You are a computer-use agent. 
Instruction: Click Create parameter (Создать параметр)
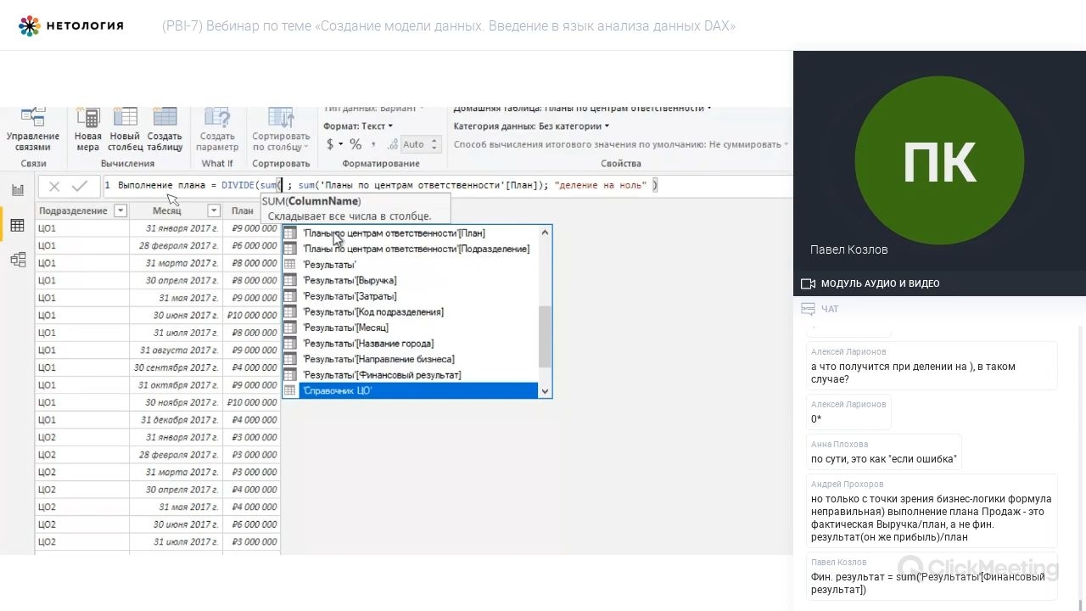click(x=217, y=131)
